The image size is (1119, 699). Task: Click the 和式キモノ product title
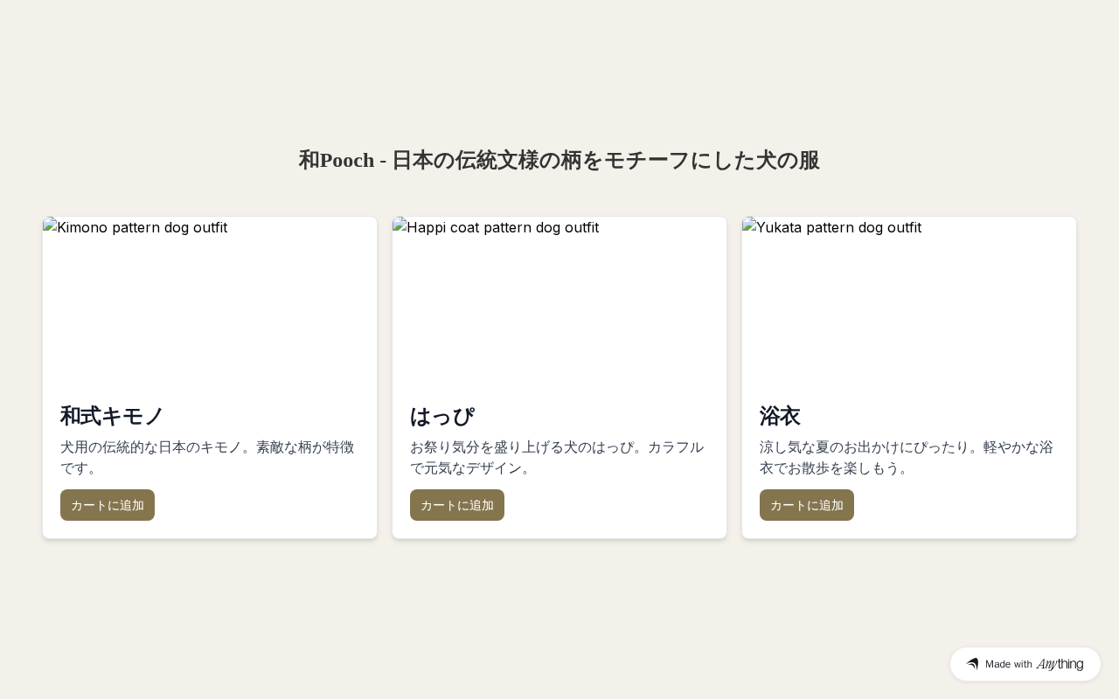tap(112, 416)
